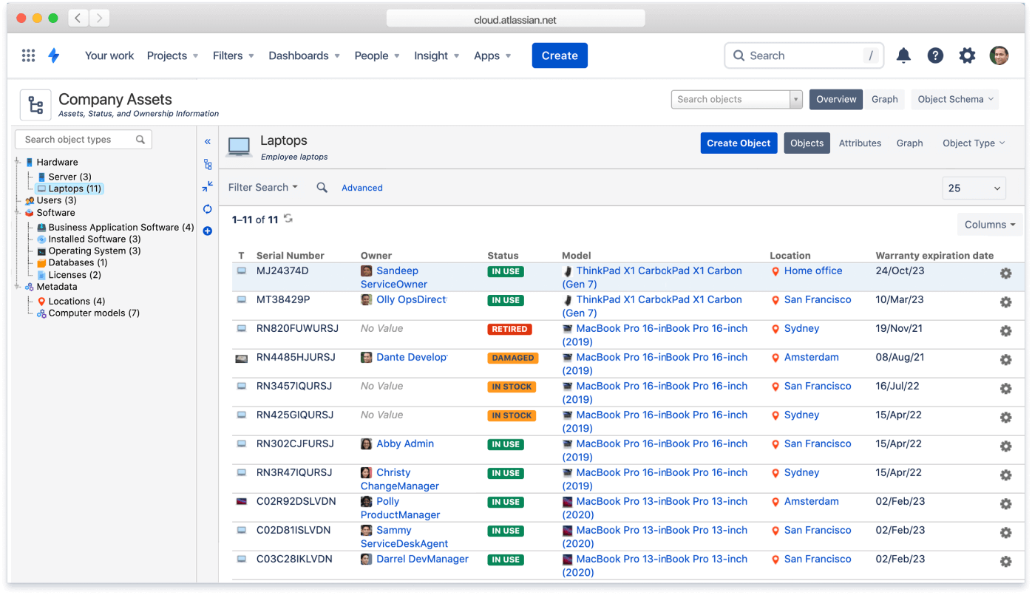Switch to Graph view of the schema
This screenshot has height=595, width=1032.
click(x=885, y=99)
